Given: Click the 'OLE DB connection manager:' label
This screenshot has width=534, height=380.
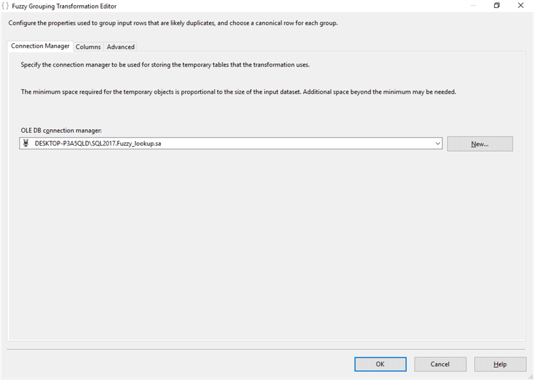Looking at the screenshot, I should click(x=61, y=130).
